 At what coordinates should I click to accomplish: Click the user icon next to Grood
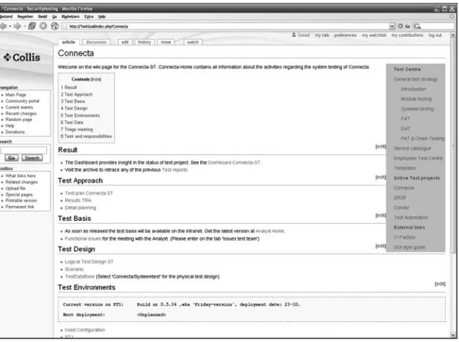294,35
